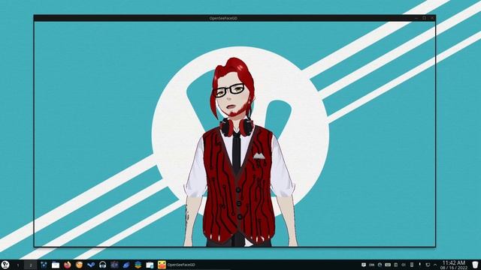Click the OpenSeeFaceGD window title bar
481x270 pixels.
click(x=223, y=18)
